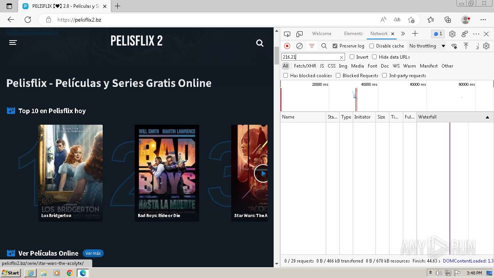Screen dimensions: 494x278
Task: Open the issues counter badge
Action: coord(438,34)
